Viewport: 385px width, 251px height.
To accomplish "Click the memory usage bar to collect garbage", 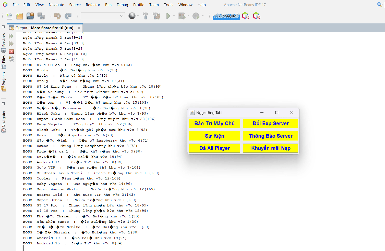I will click(226, 16).
